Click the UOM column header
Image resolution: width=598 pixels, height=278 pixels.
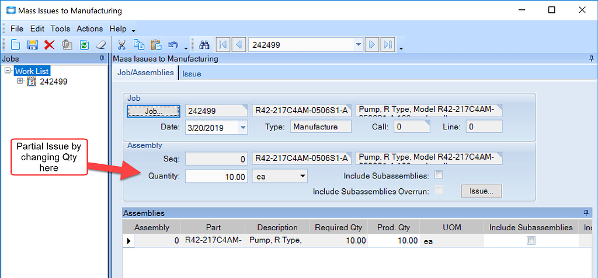pyautogui.click(x=451, y=227)
